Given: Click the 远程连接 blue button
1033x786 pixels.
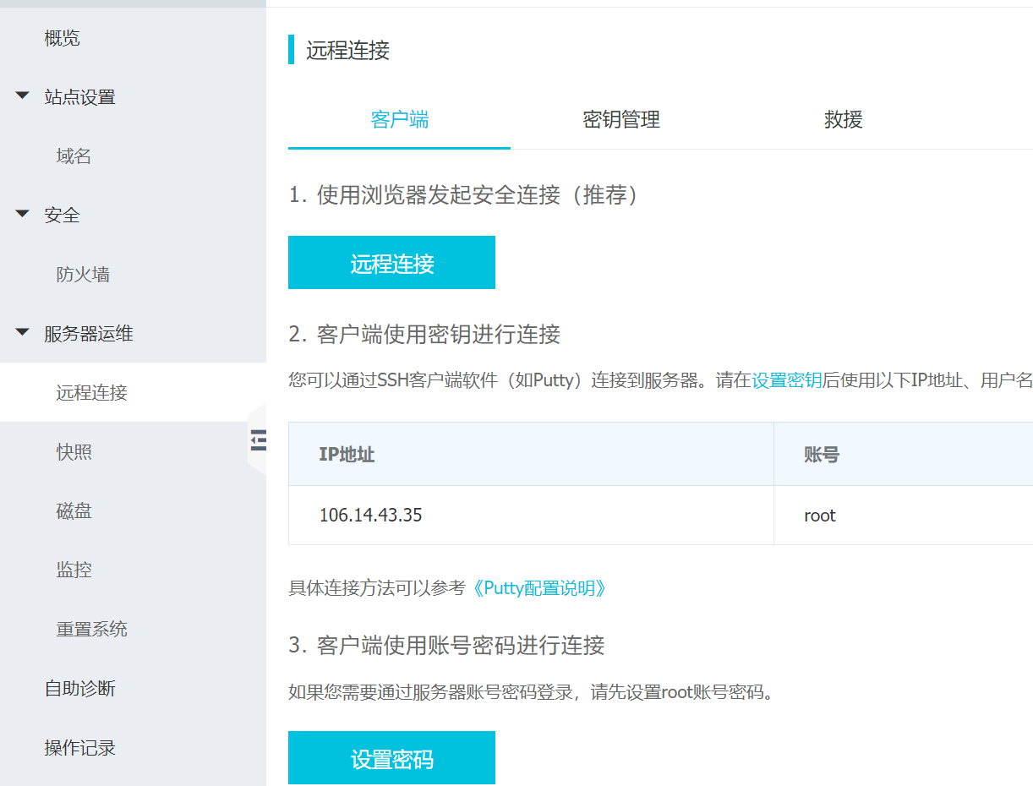Looking at the screenshot, I should pos(391,262).
